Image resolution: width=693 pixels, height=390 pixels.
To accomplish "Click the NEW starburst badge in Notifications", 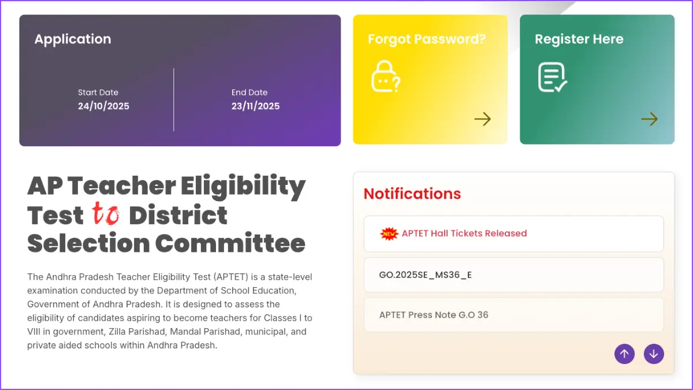I will [x=388, y=233].
